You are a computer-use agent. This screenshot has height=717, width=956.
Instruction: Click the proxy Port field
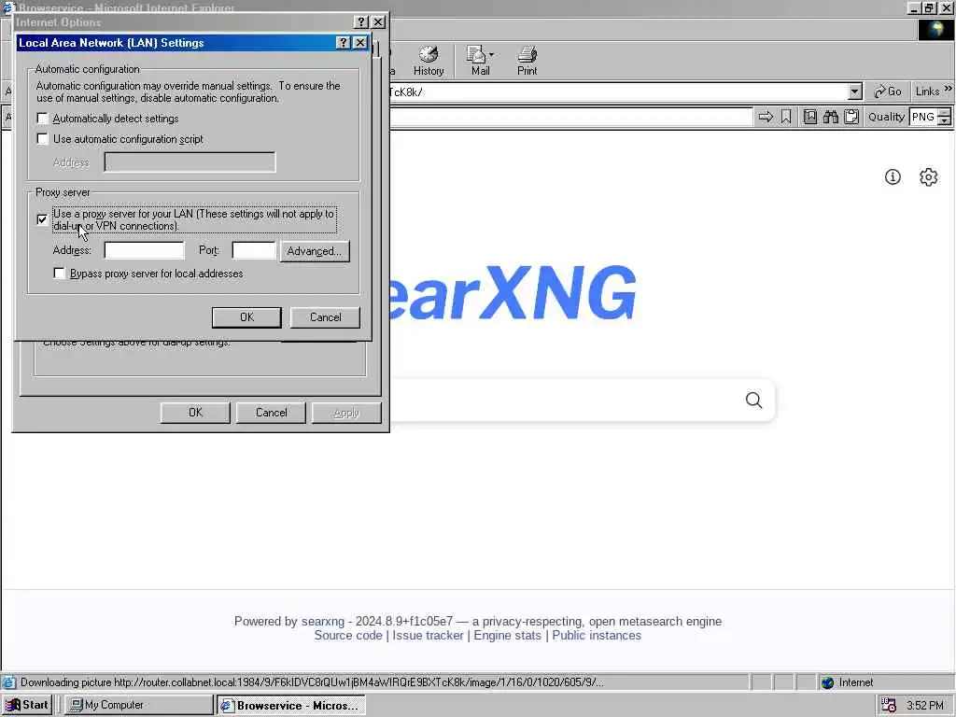tap(254, 250)
